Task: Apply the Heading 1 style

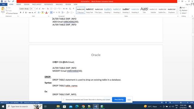Action: click(x=108, y=10)
